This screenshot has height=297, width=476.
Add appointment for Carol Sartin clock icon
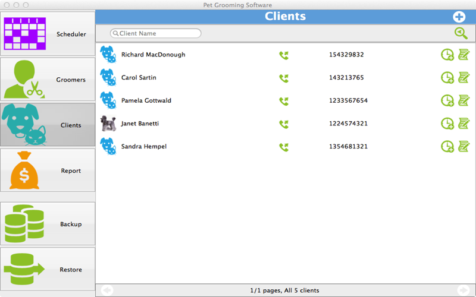[x=447, y=78]
